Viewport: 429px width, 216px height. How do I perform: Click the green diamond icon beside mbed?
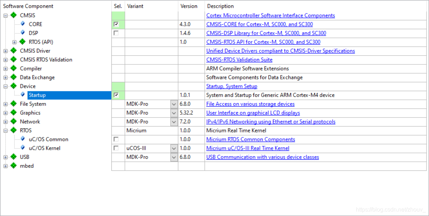click(14, 166)
